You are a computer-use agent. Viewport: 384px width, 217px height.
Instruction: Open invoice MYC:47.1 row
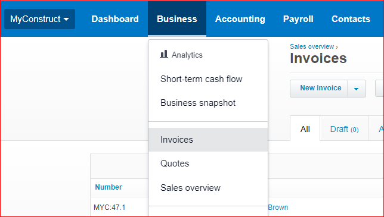(x=110, y=207)
